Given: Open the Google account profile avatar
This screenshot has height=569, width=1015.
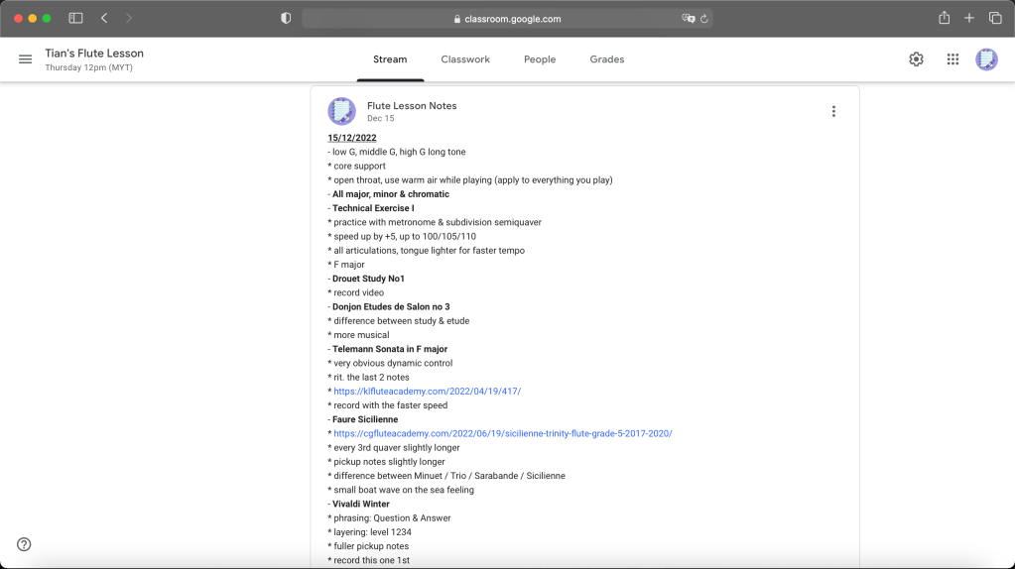Looking at the screenshot, I should 986,59.
